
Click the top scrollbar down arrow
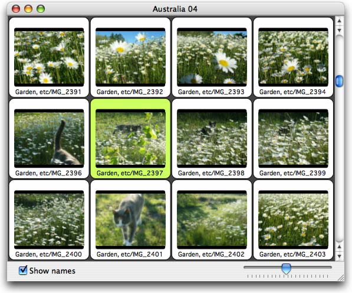coord(339,30)
